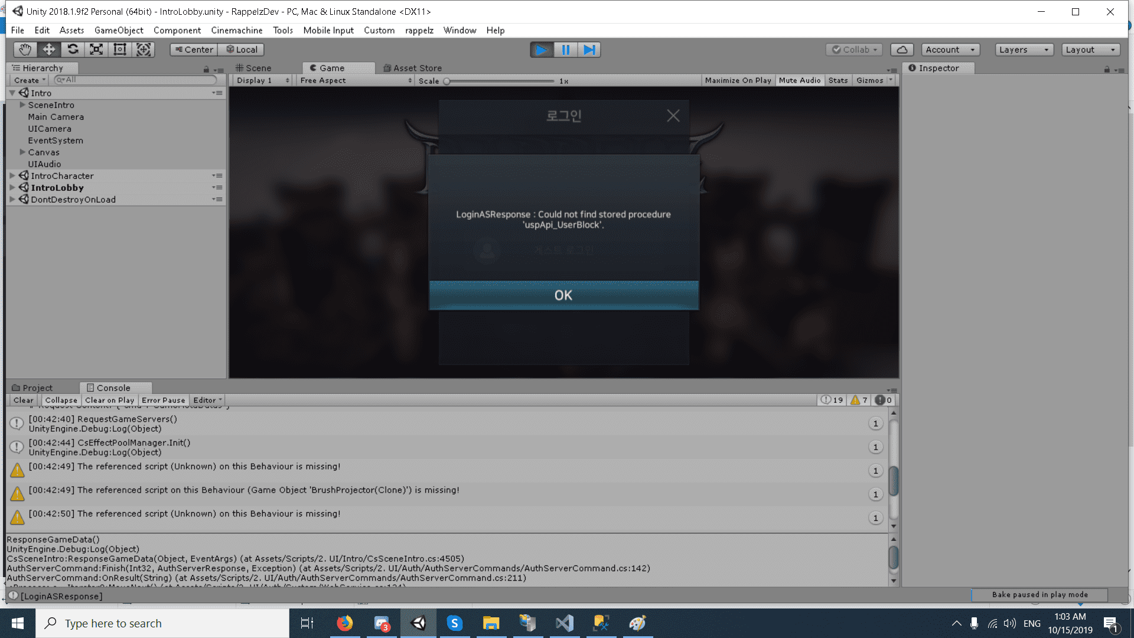The width and height of the screenshot is (1134, 638).
Task: Switch to the Scene tab
Action: (x=254, y=68)
